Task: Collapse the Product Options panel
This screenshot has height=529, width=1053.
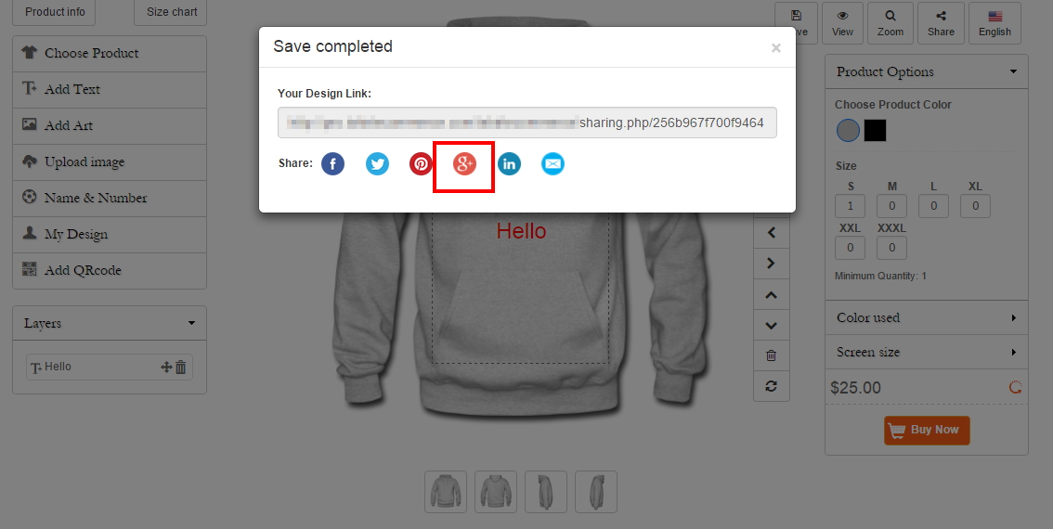Action: click(x=1013, y=71)
